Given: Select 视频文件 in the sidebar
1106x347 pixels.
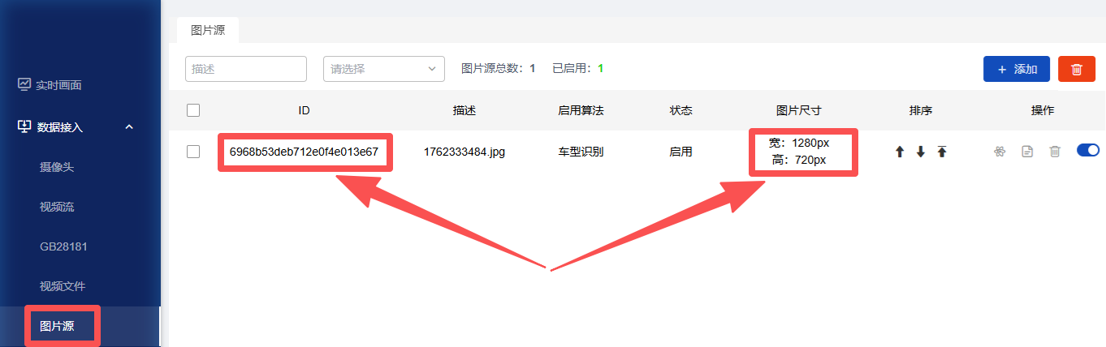Looking at the screenshot, I should [x=63, y=286].
